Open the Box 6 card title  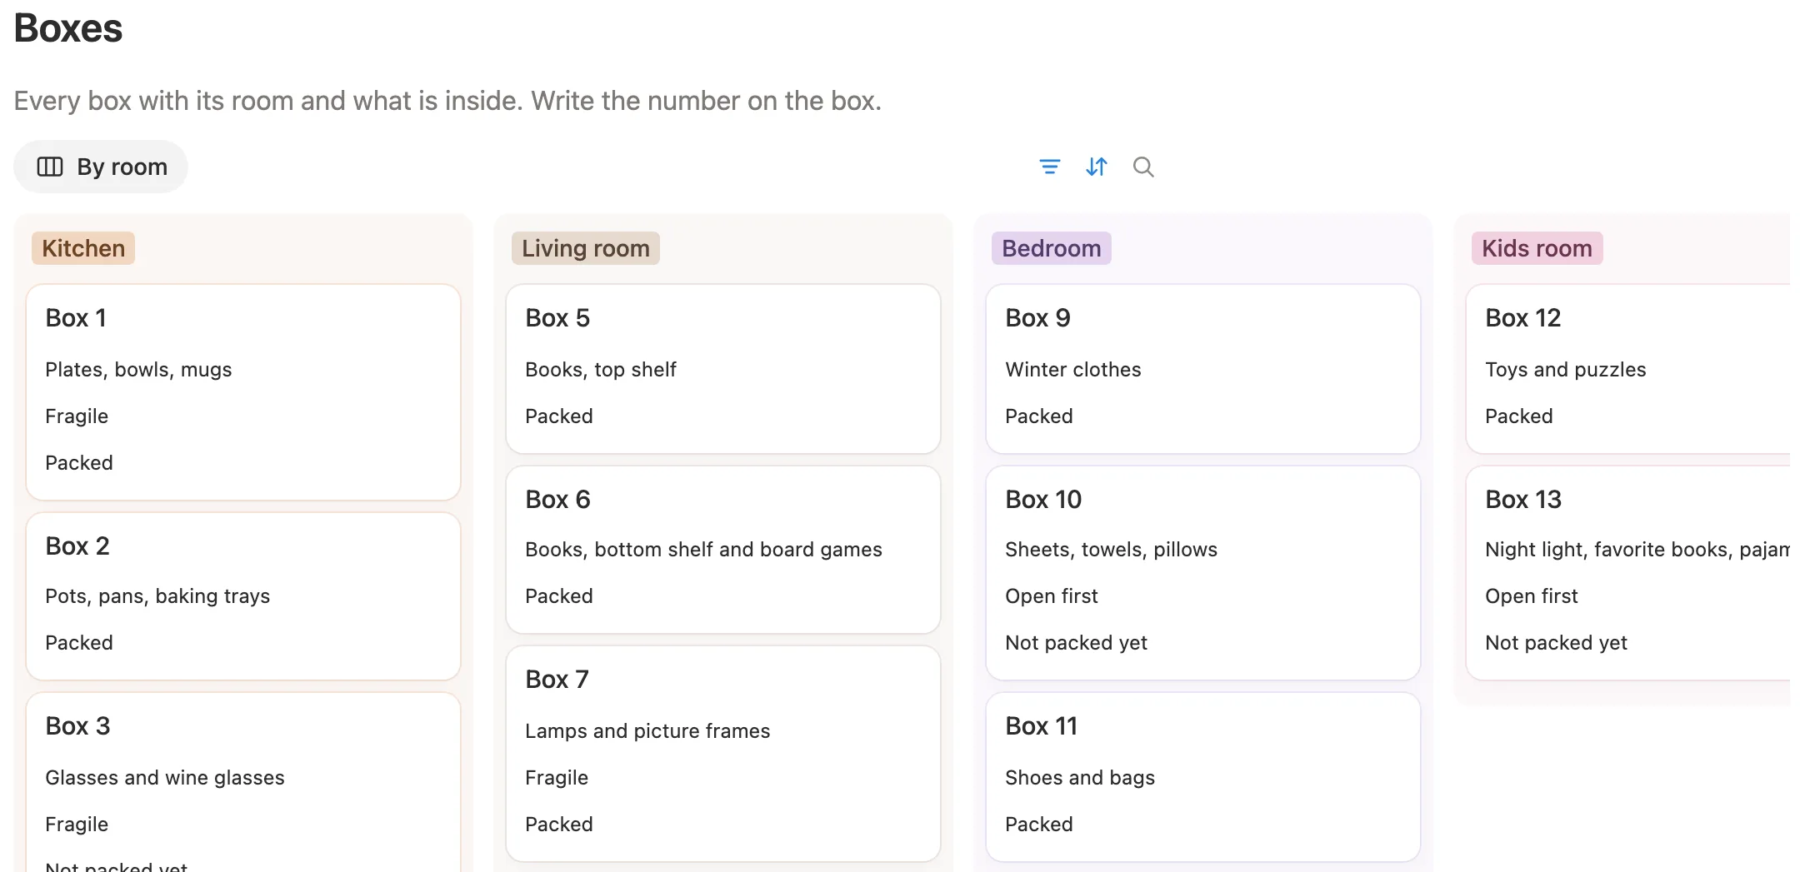(x=557, y=500)
